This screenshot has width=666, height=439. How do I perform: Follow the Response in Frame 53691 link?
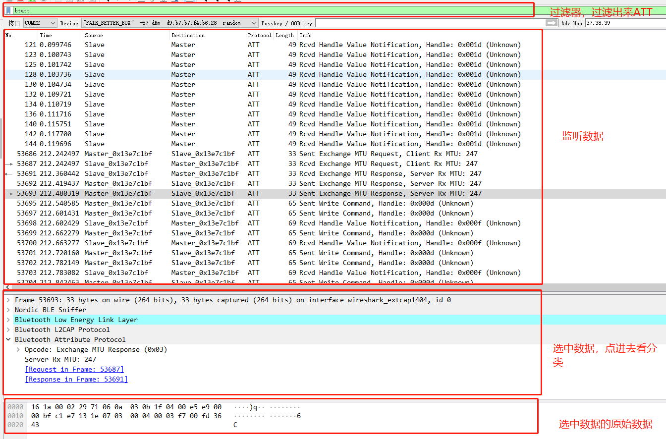[75, 379]
